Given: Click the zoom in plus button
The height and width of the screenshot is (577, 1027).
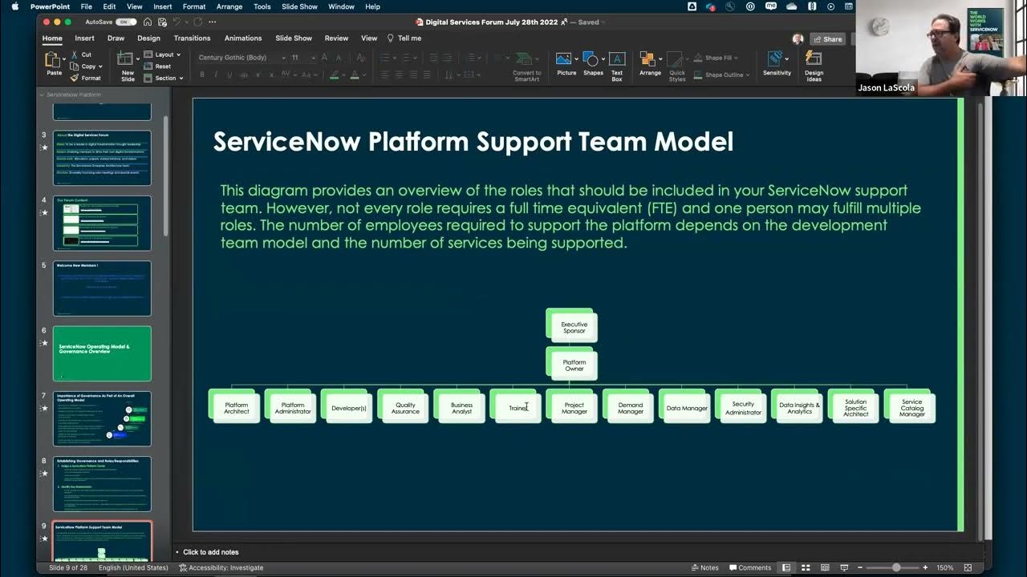Looking at the screenshot, I should (925, 567).
